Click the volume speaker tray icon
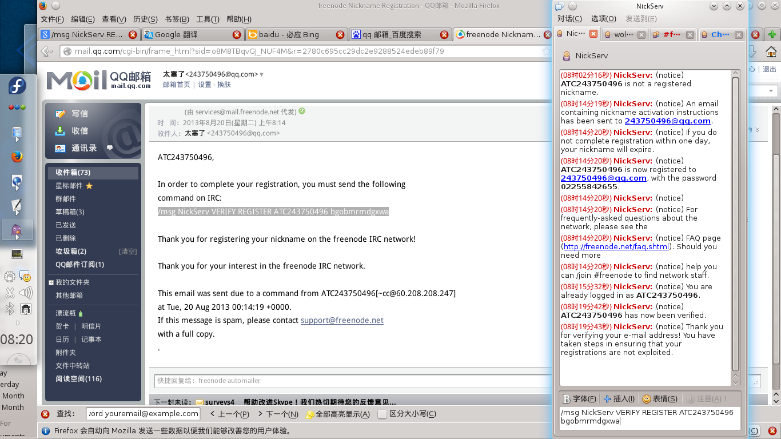 [x=25, y=293]
